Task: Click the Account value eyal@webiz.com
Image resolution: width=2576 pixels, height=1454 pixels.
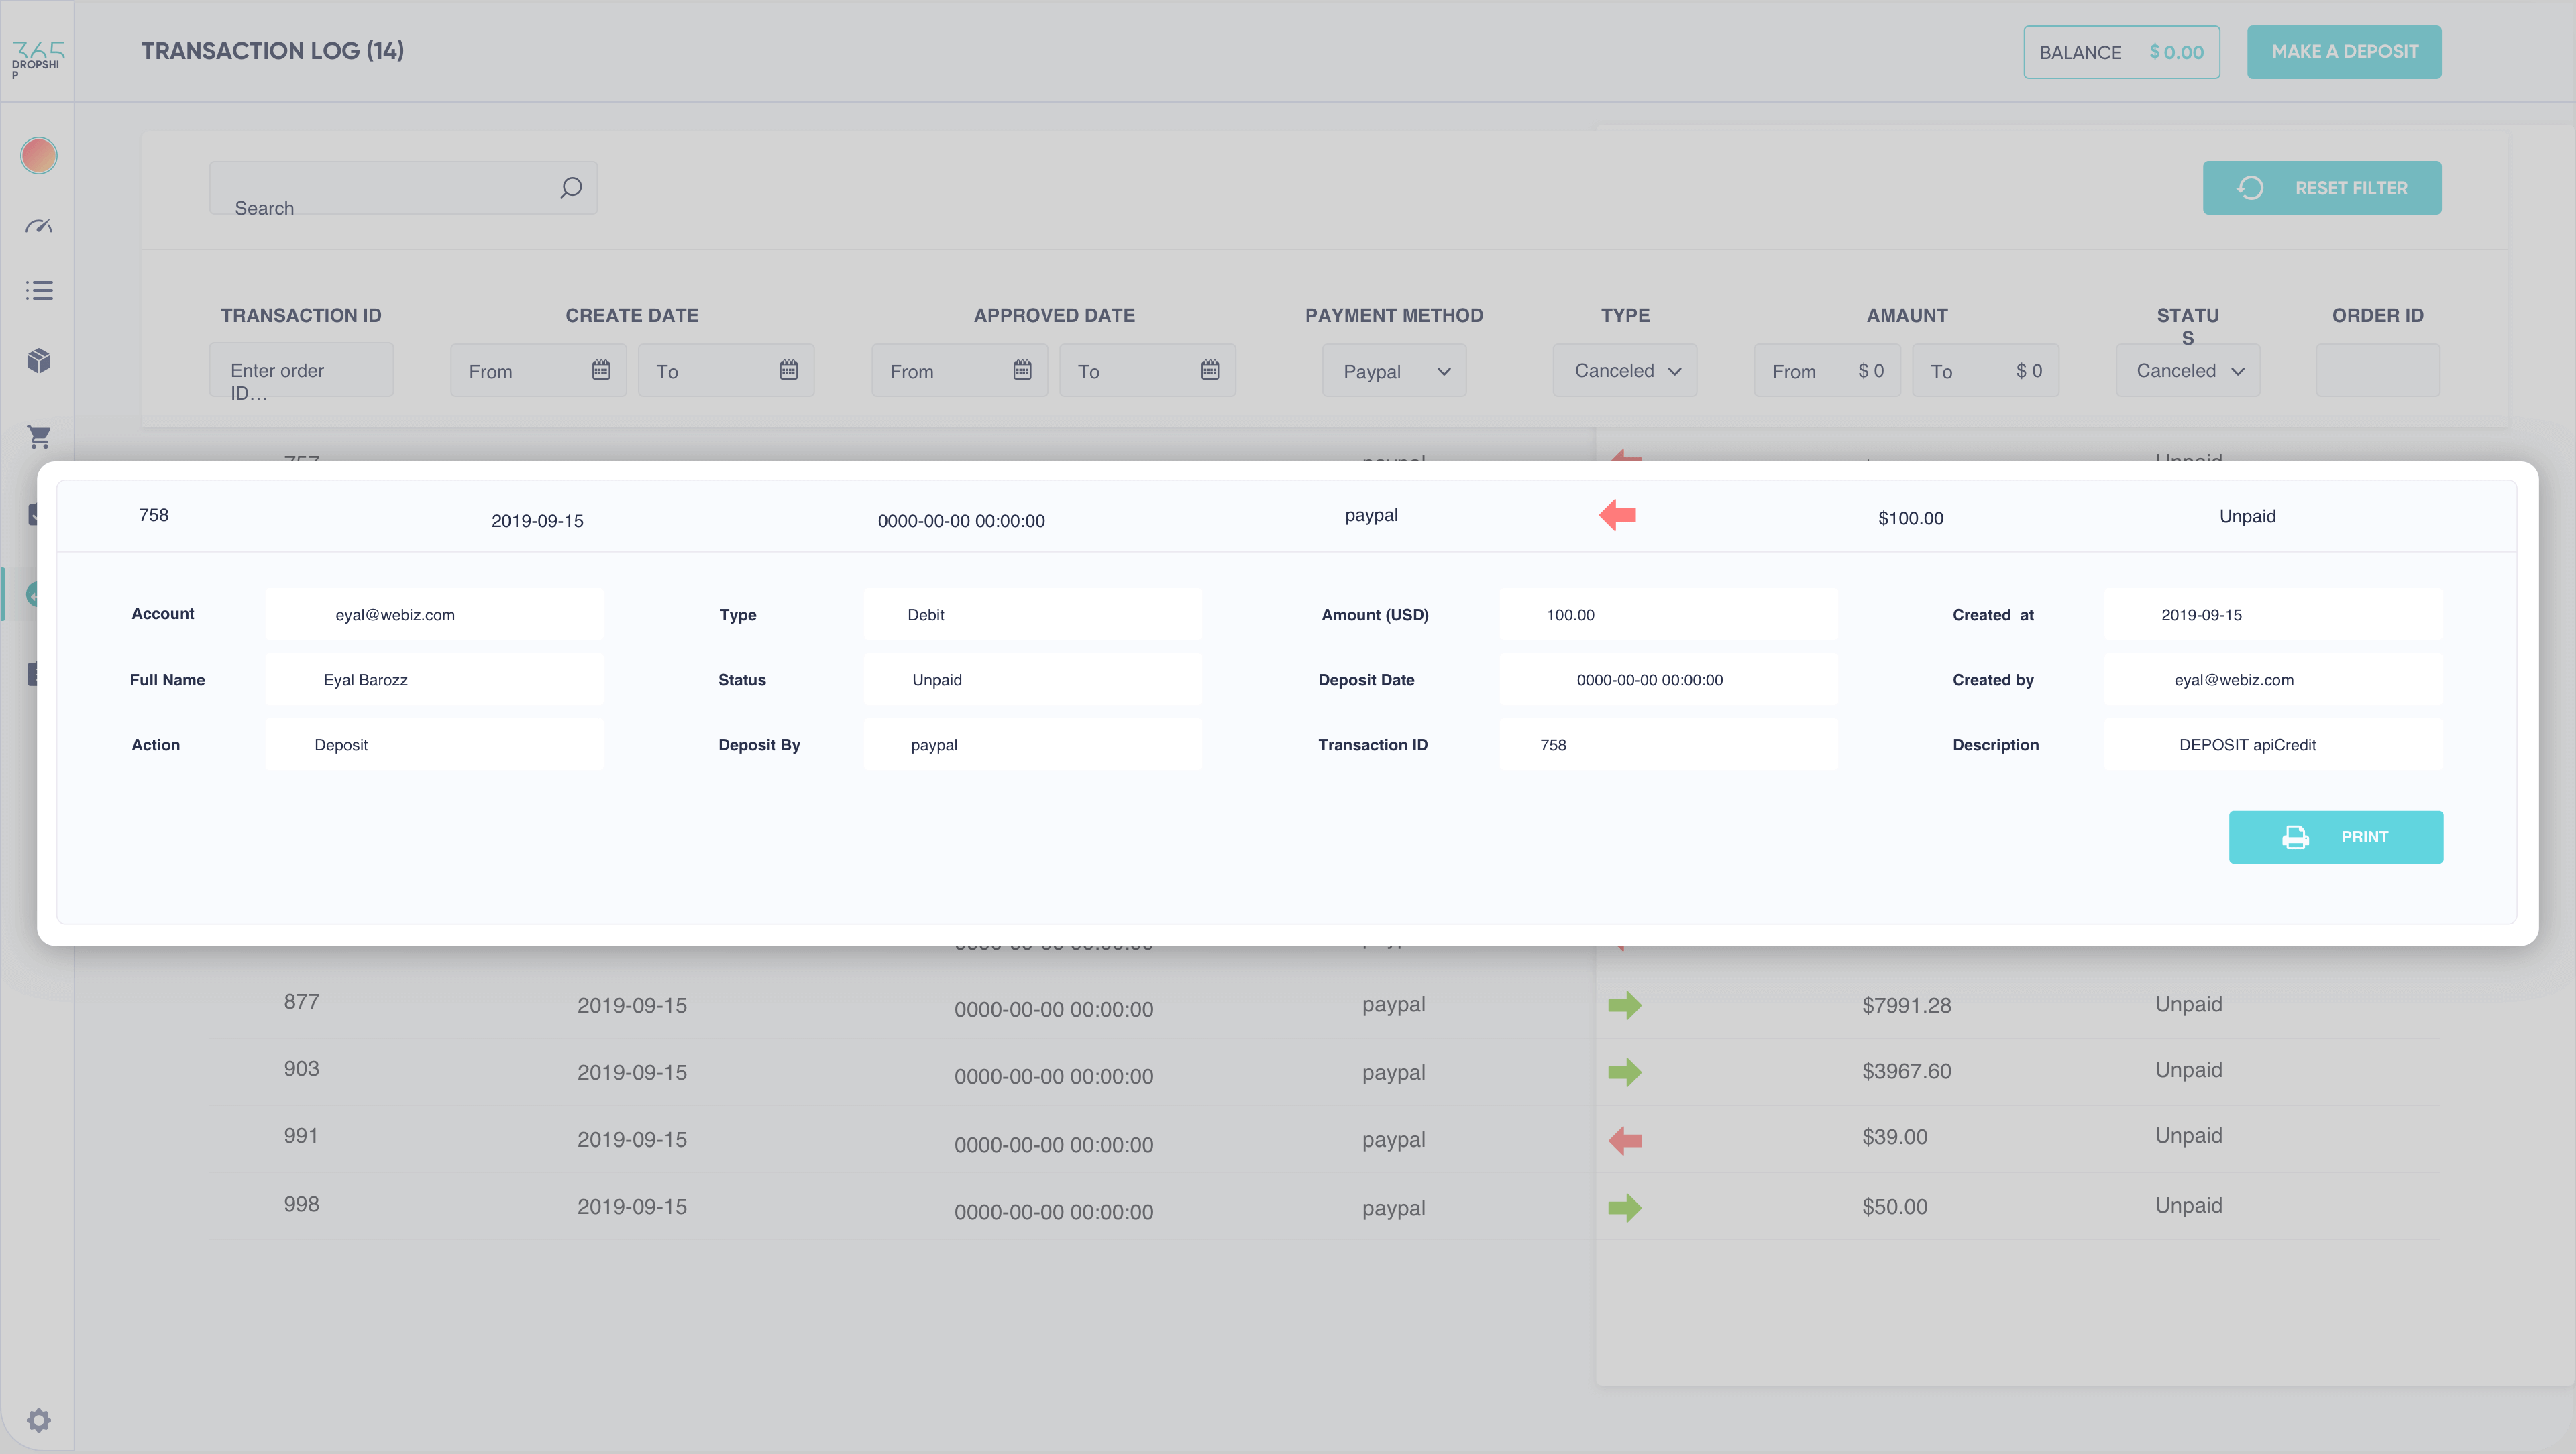Action: 395,615
